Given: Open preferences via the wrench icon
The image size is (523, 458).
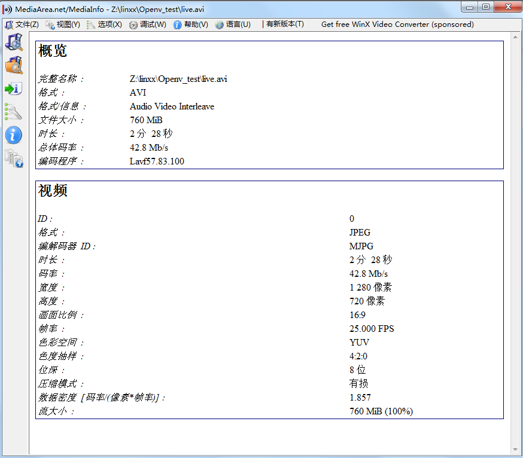Looking at the screenshot, I should coord(14,112).
